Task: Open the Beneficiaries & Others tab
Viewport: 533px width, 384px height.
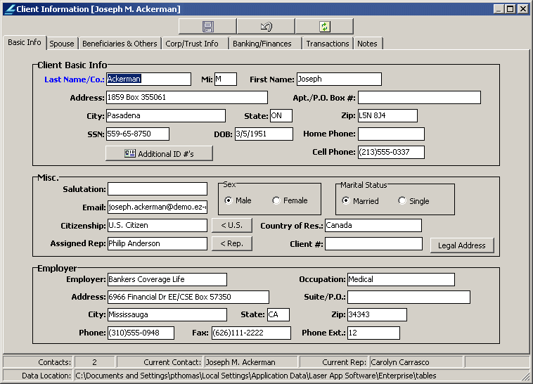Action: click(x=120, y=44)
